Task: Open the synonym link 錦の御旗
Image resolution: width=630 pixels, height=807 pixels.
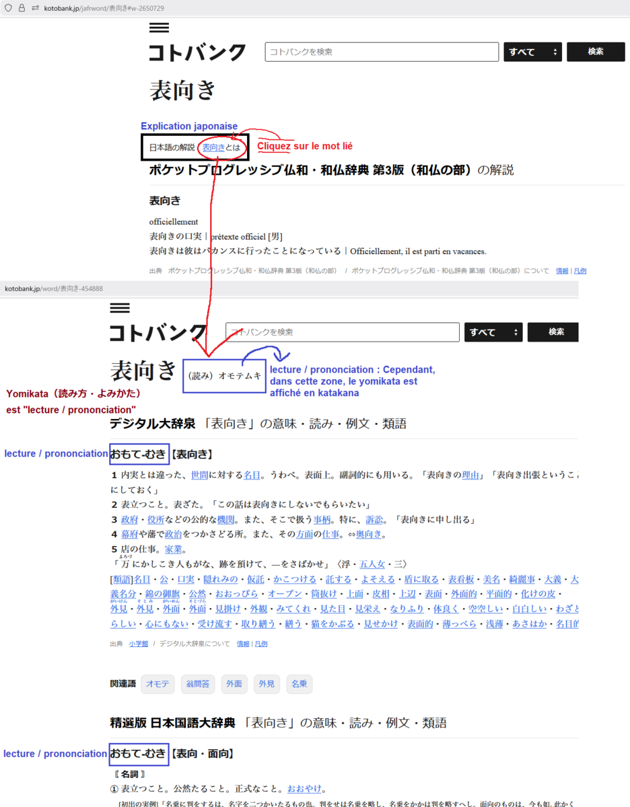Action: (162, 594)
